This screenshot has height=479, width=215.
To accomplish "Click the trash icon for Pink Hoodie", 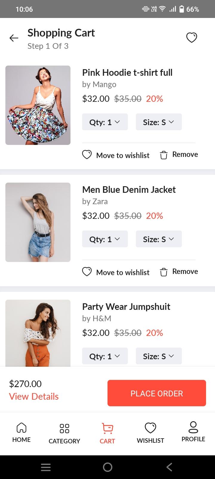I will (164, 155).
